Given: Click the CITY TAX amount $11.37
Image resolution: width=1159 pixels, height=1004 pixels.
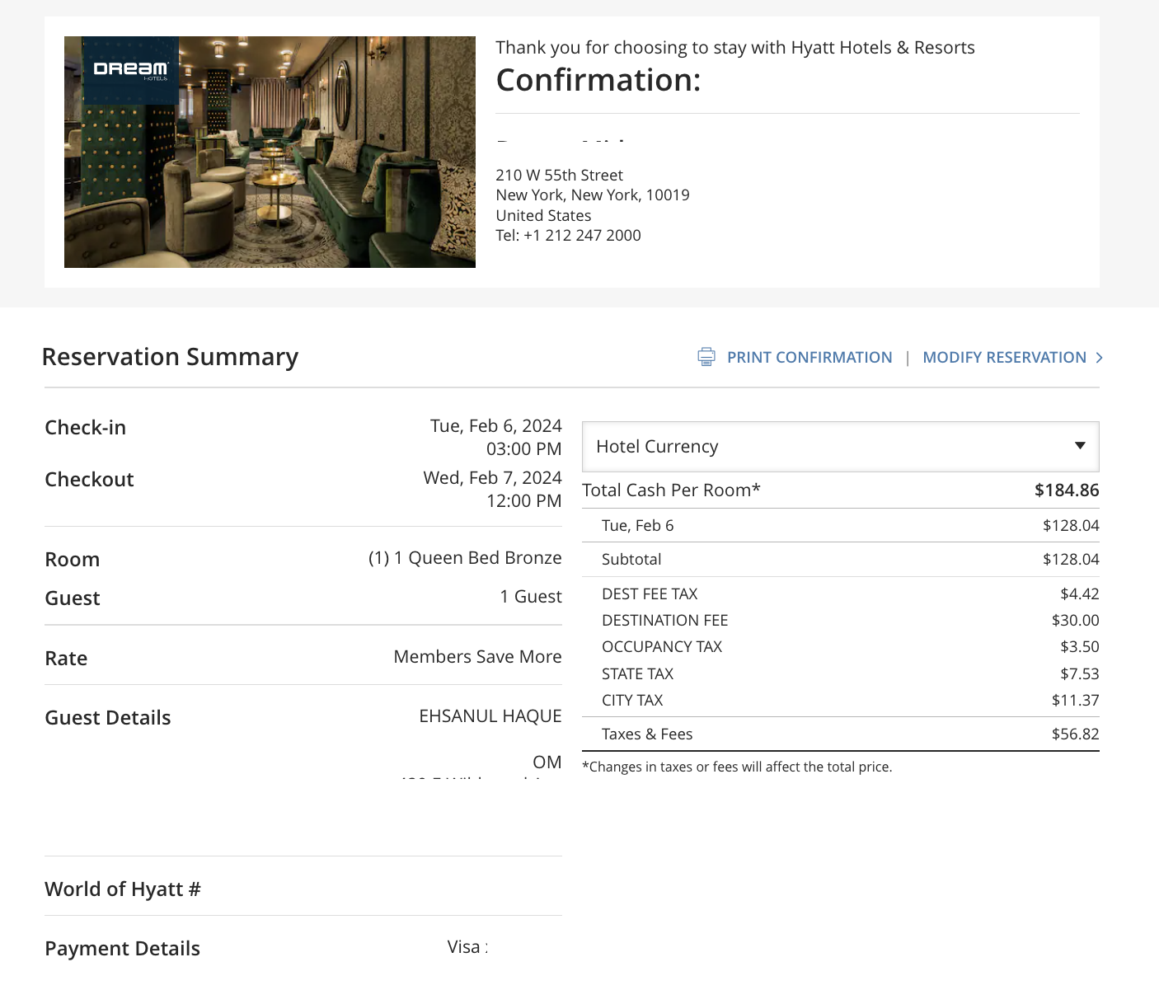Looking at the screenshot, I should pyautogui.click(x=1076, y=701).
